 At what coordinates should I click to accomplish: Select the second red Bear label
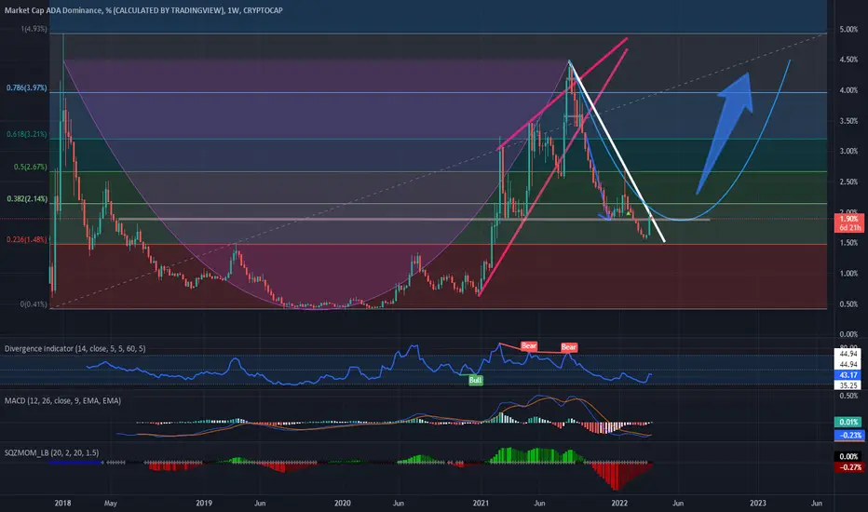(x=569, y=347)
